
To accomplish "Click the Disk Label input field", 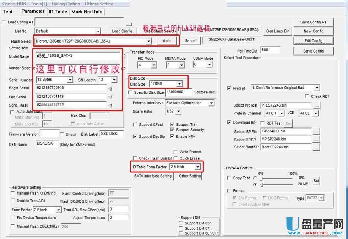I will 112,134.
